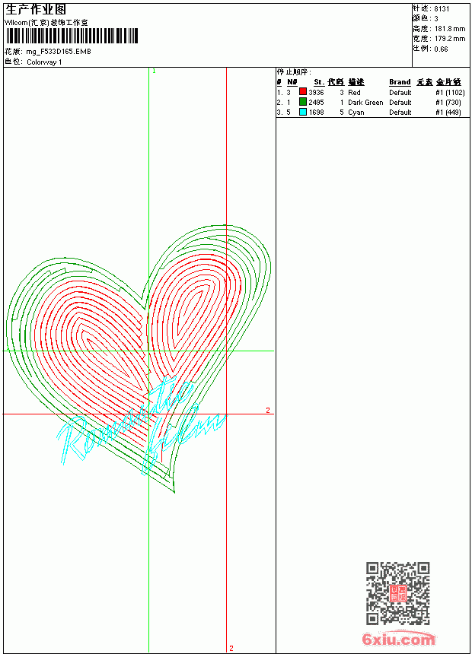Image resolution: width=472 pixels, height=654 pixels.
Task: Click the '金片线' column header
Action: (448, 82)
